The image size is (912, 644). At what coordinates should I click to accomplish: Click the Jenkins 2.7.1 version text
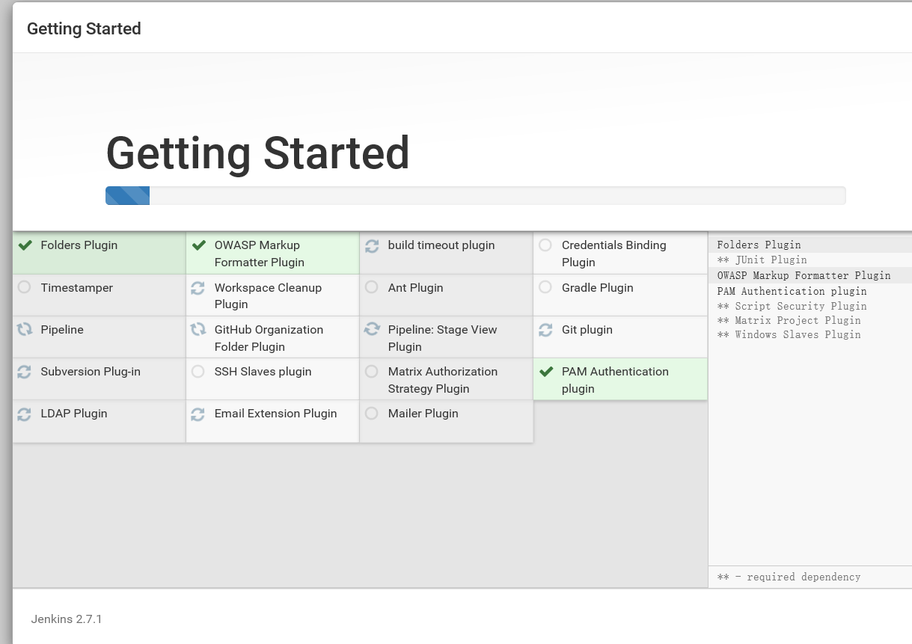click(67, 619)
